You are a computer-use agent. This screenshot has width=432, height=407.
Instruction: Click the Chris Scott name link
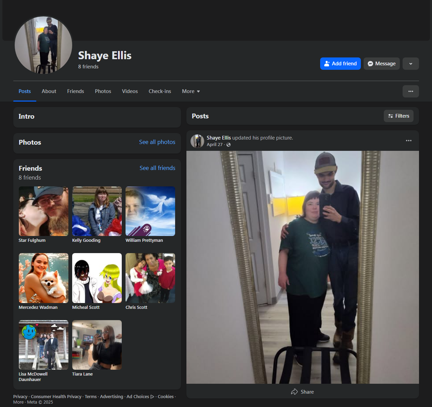click(136, 307)
